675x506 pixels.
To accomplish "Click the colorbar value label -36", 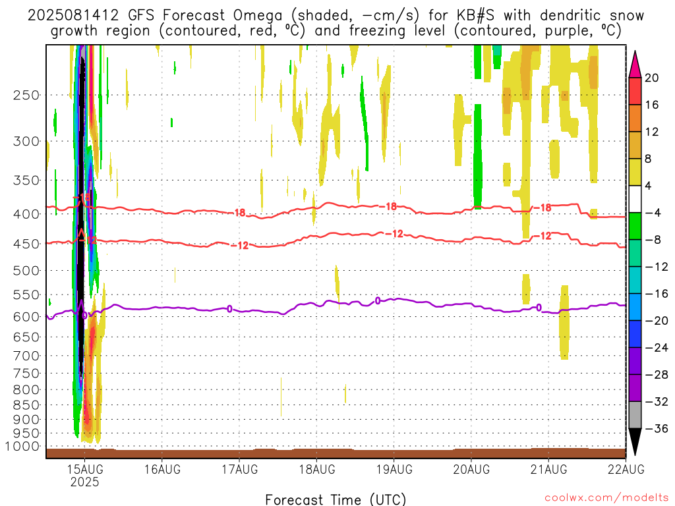I will pyautogui.click(x=657, y=428).
